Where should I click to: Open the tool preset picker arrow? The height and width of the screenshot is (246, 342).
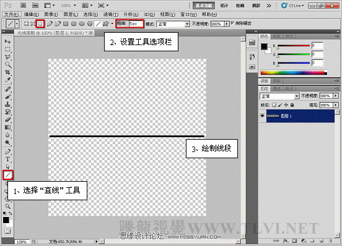tap(17, 23)
